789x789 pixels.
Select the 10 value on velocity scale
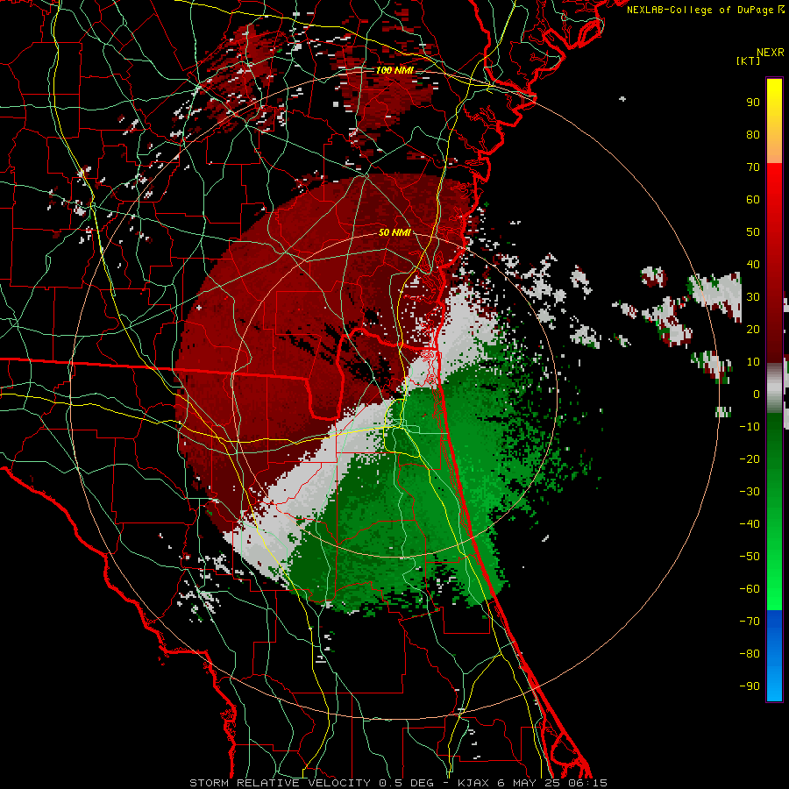tap(753, 362)
